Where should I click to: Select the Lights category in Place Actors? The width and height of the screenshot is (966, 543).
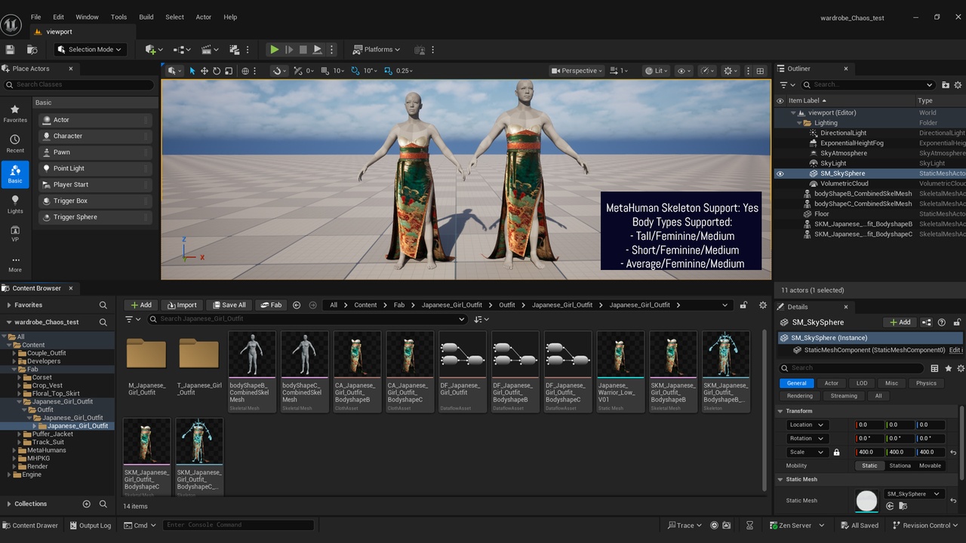tap(15, 204)
